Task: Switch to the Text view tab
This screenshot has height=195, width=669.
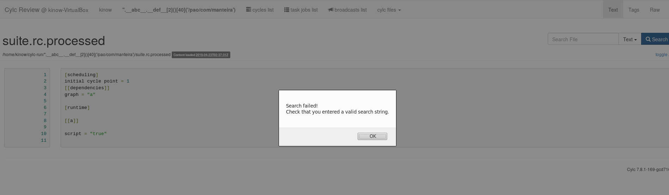Action: [x=613, y=10]
